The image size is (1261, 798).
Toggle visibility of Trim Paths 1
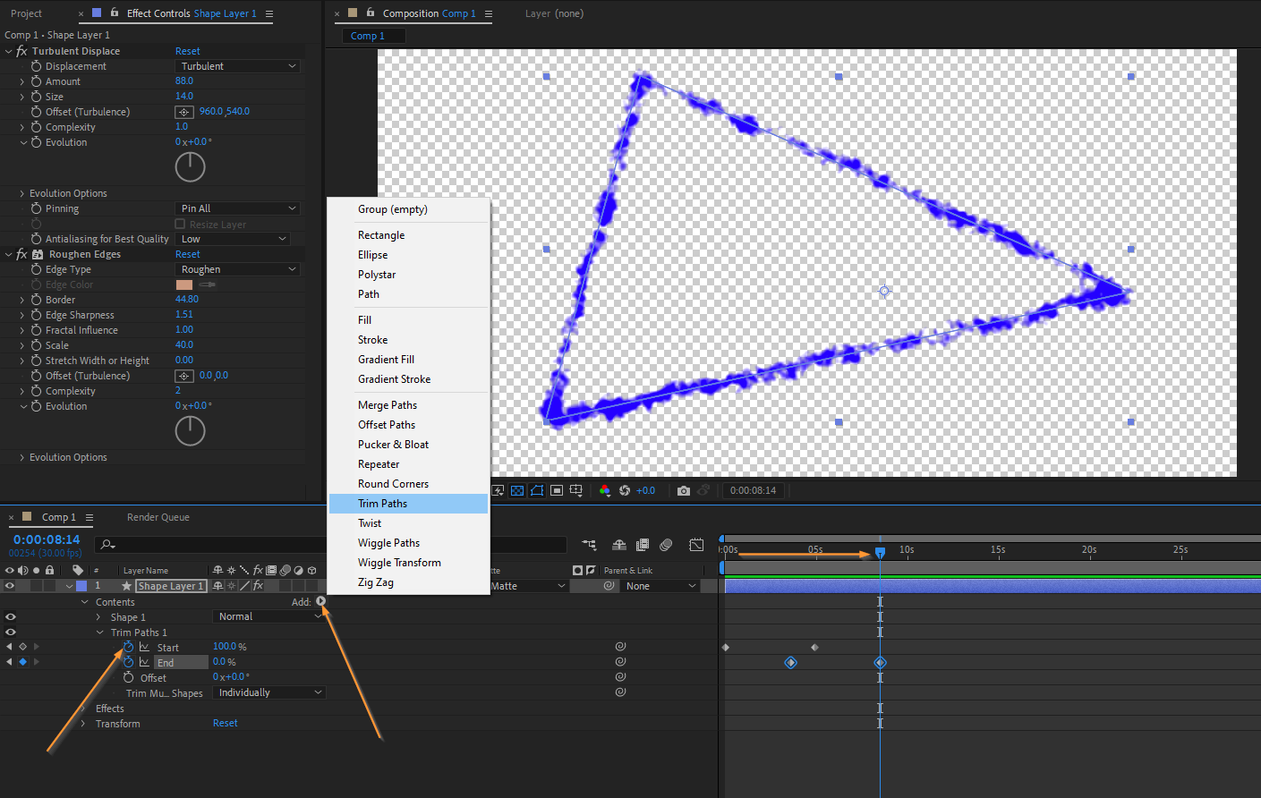pyautogui.click(x=10, y=632)
